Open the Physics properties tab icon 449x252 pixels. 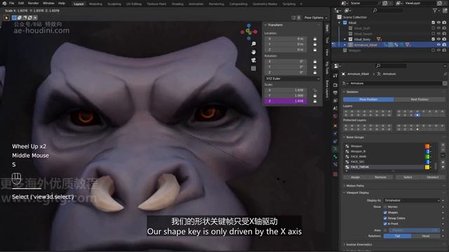(x=335, y=134)
